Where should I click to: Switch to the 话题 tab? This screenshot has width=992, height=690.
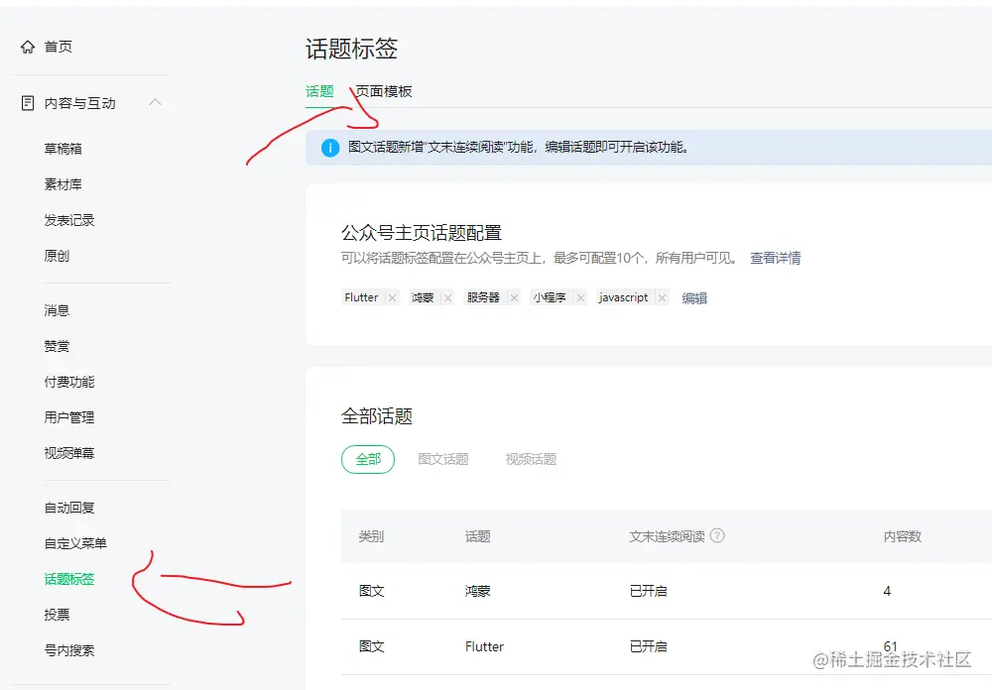coord(319,92)
